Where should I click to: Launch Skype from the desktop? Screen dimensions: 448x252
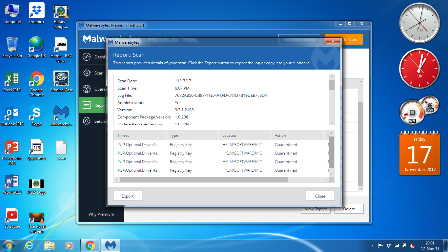coord(36,115)
